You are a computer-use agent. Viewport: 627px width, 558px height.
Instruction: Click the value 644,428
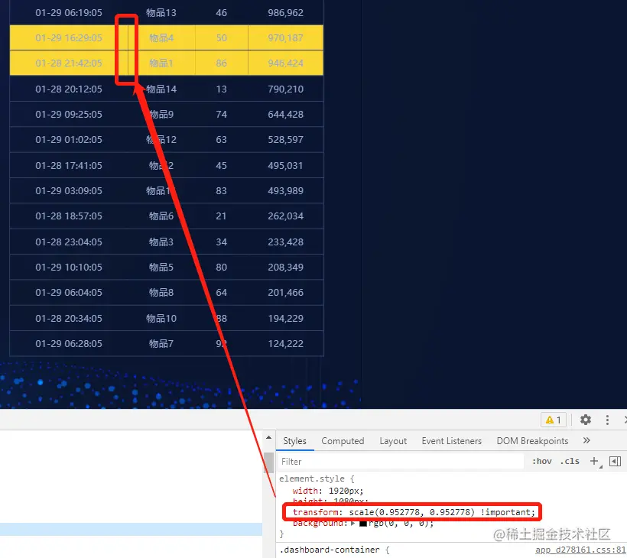285,115
